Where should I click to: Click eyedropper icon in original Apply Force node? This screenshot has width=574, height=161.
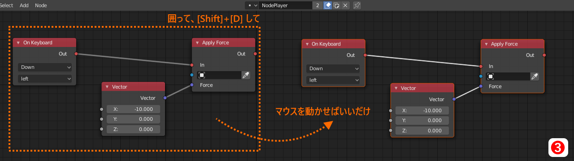(x=246, y=75)
